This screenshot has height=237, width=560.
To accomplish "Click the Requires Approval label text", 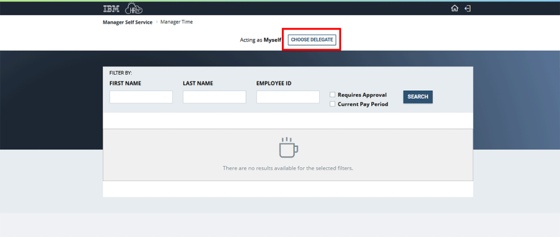I will [362, 95].
